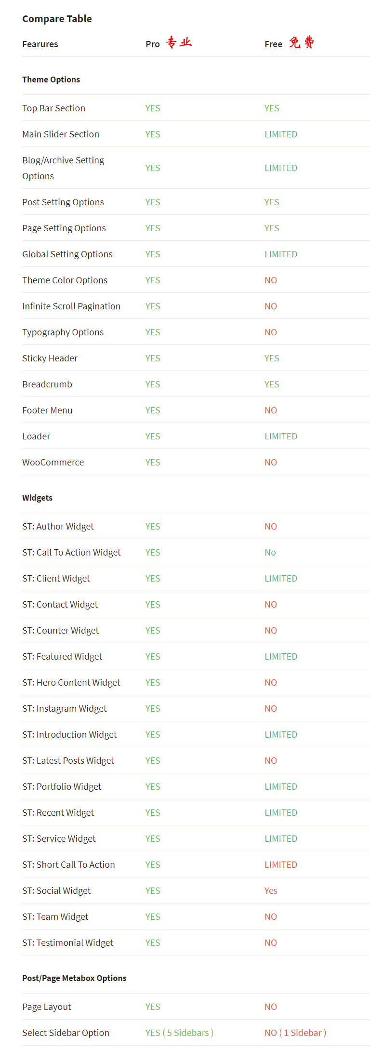Click the "Compare Table" heading
Screen dimensions: 370x1060
[x=57, y=19]
